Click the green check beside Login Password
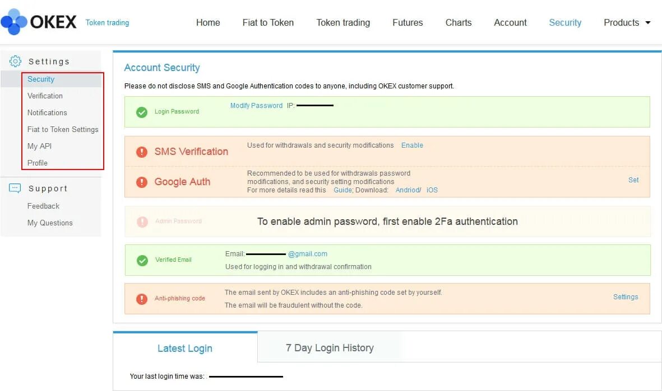This screenshot has height=391, width=662. pyautogui.click(x=142, y=112)
